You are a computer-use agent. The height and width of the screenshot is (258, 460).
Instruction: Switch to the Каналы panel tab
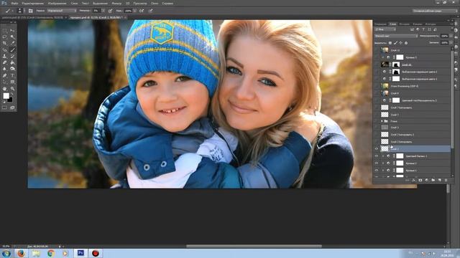417,24
